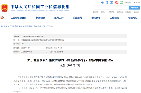The height and width of the screenshot is (93, 141).
Task: Click the 标题 row in metadata table
Action: [x=70, y=40]
